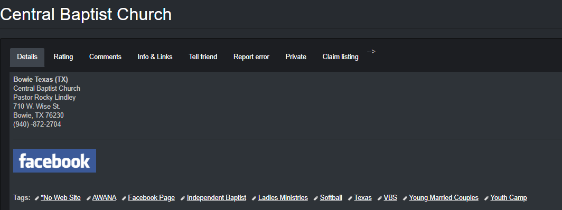This screenshot has width=562, height=210.
Task: Click tag icon beside Independent Baptist
Action: point(183,198)
